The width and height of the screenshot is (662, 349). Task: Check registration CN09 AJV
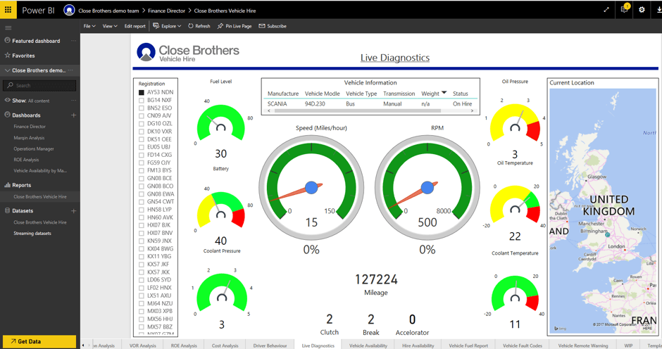tap(142, 115)
